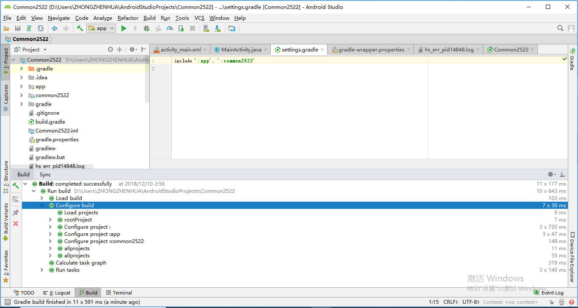Click the CRLF line separator selector
The image size is (578, 308).
coord(450,302)
